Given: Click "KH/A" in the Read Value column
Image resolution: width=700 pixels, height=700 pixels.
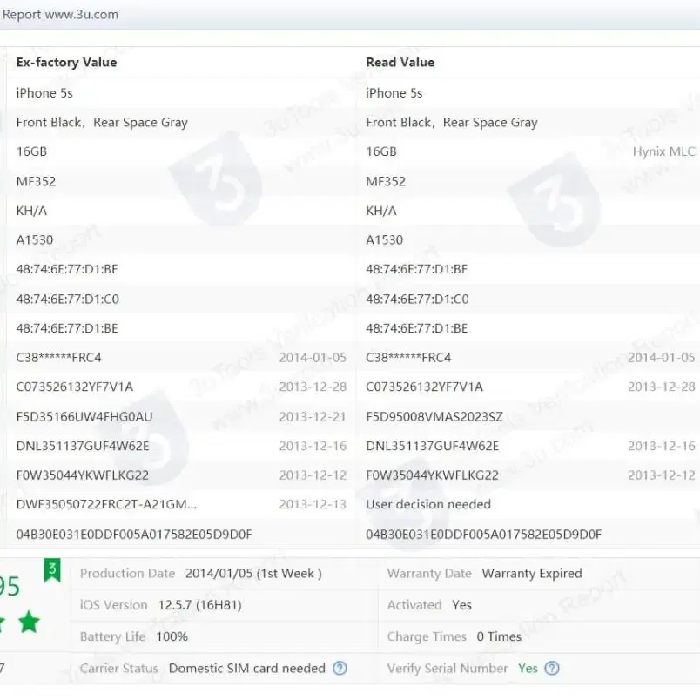Looking at the screenshot, I should coord(381,211).
